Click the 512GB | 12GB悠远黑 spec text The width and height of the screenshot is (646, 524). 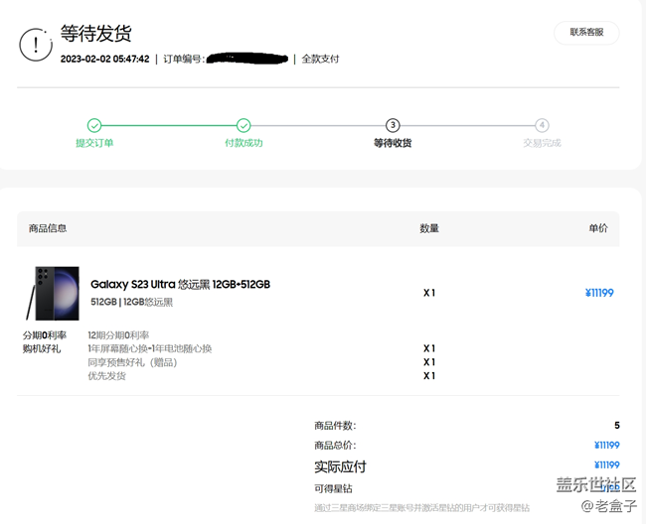[132, 302]
